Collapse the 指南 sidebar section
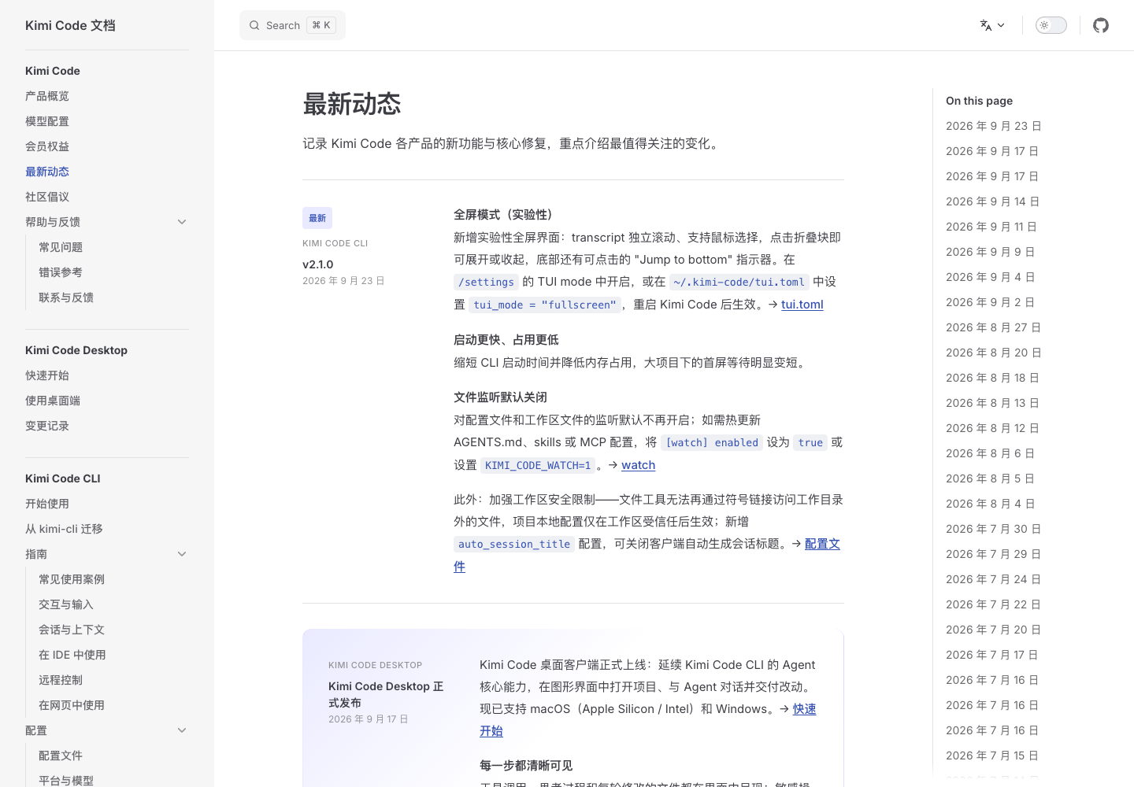The image size is (1134, 787). pos(182,554)
